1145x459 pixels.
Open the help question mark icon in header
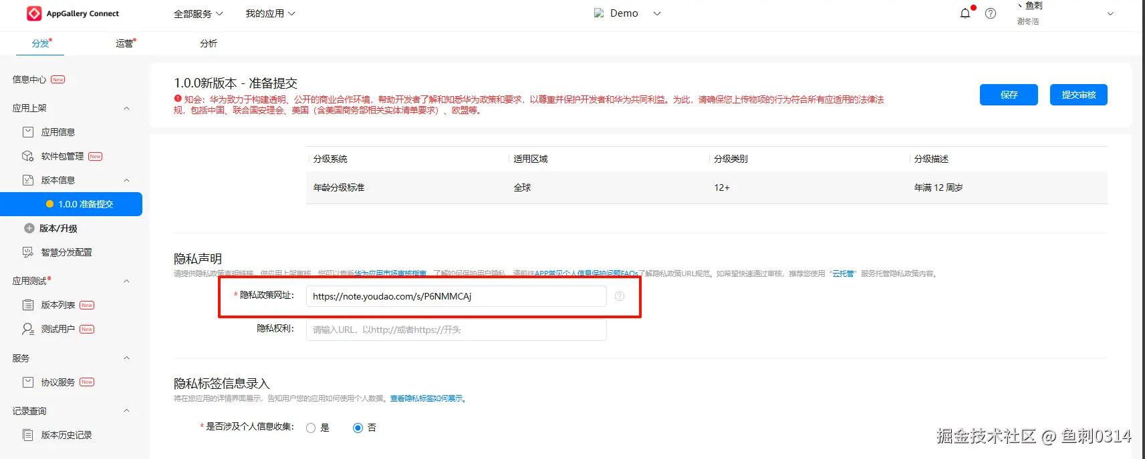(x=991, y=13)
